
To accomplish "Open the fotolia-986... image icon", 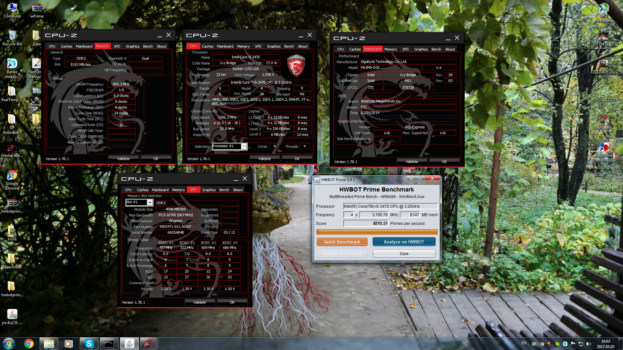I will (12, 150).
